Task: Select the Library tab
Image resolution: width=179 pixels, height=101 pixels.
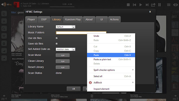Action: pyautogui.click(x=57, y=19)
